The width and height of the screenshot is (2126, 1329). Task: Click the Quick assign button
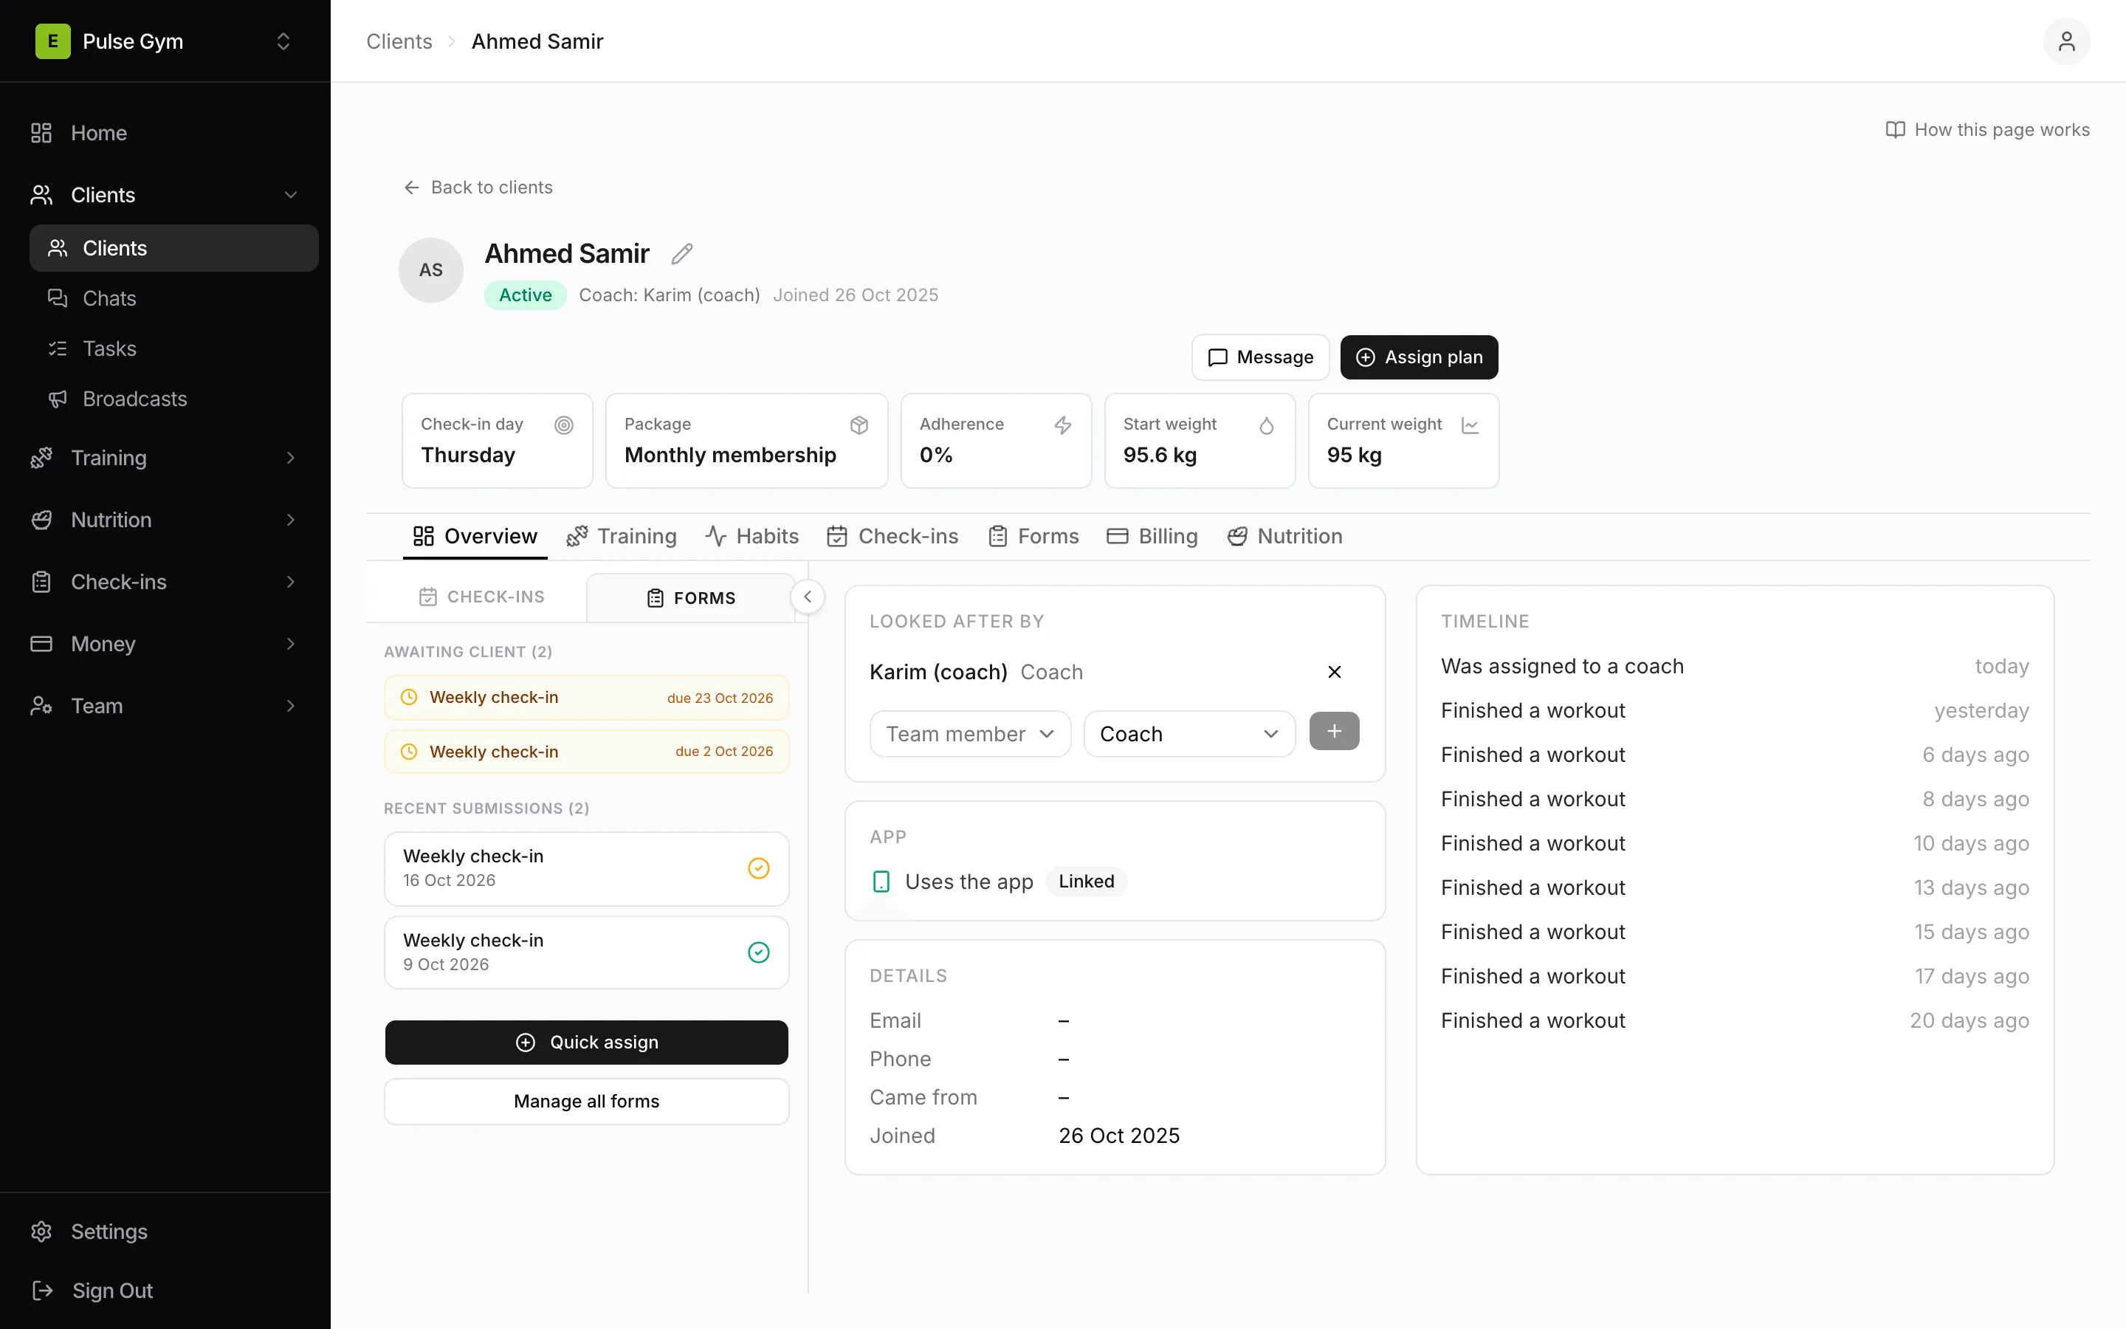click(586, 1043)
